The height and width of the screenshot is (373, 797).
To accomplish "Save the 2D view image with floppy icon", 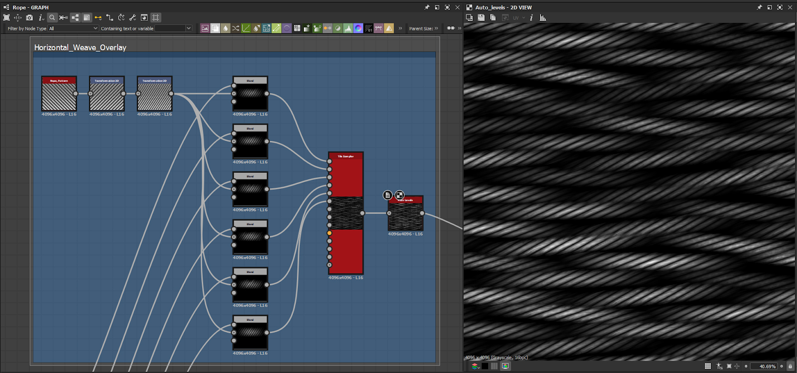I will [x=481, y=17].
